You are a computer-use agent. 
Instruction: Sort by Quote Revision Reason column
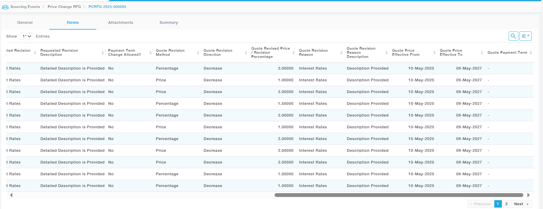313,53
